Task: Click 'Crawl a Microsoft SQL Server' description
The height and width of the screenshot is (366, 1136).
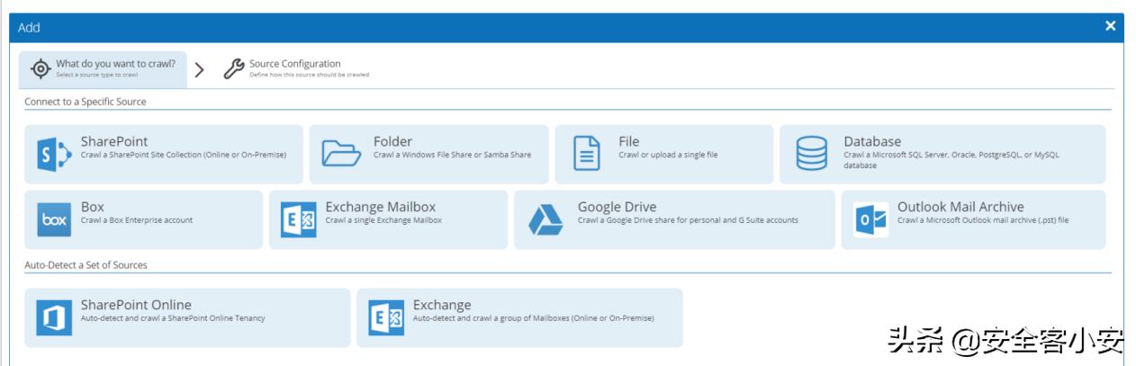Action: [951, 159]
